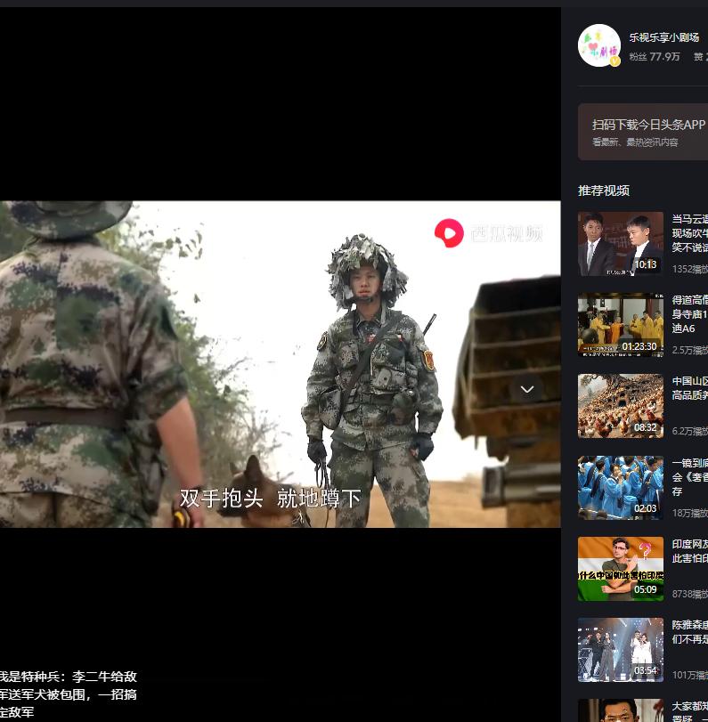Viewport: 708px width, 722px height.
Task: Open the stage performance thumbnail lasting 03:54
Action: click(x=621, y=650)
